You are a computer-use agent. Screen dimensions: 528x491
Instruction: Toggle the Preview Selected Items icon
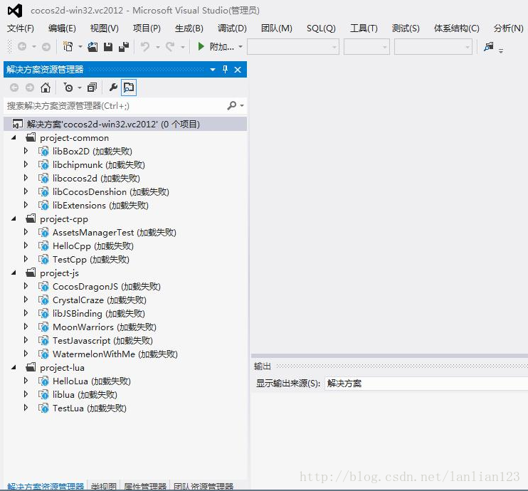coord(129,88)
